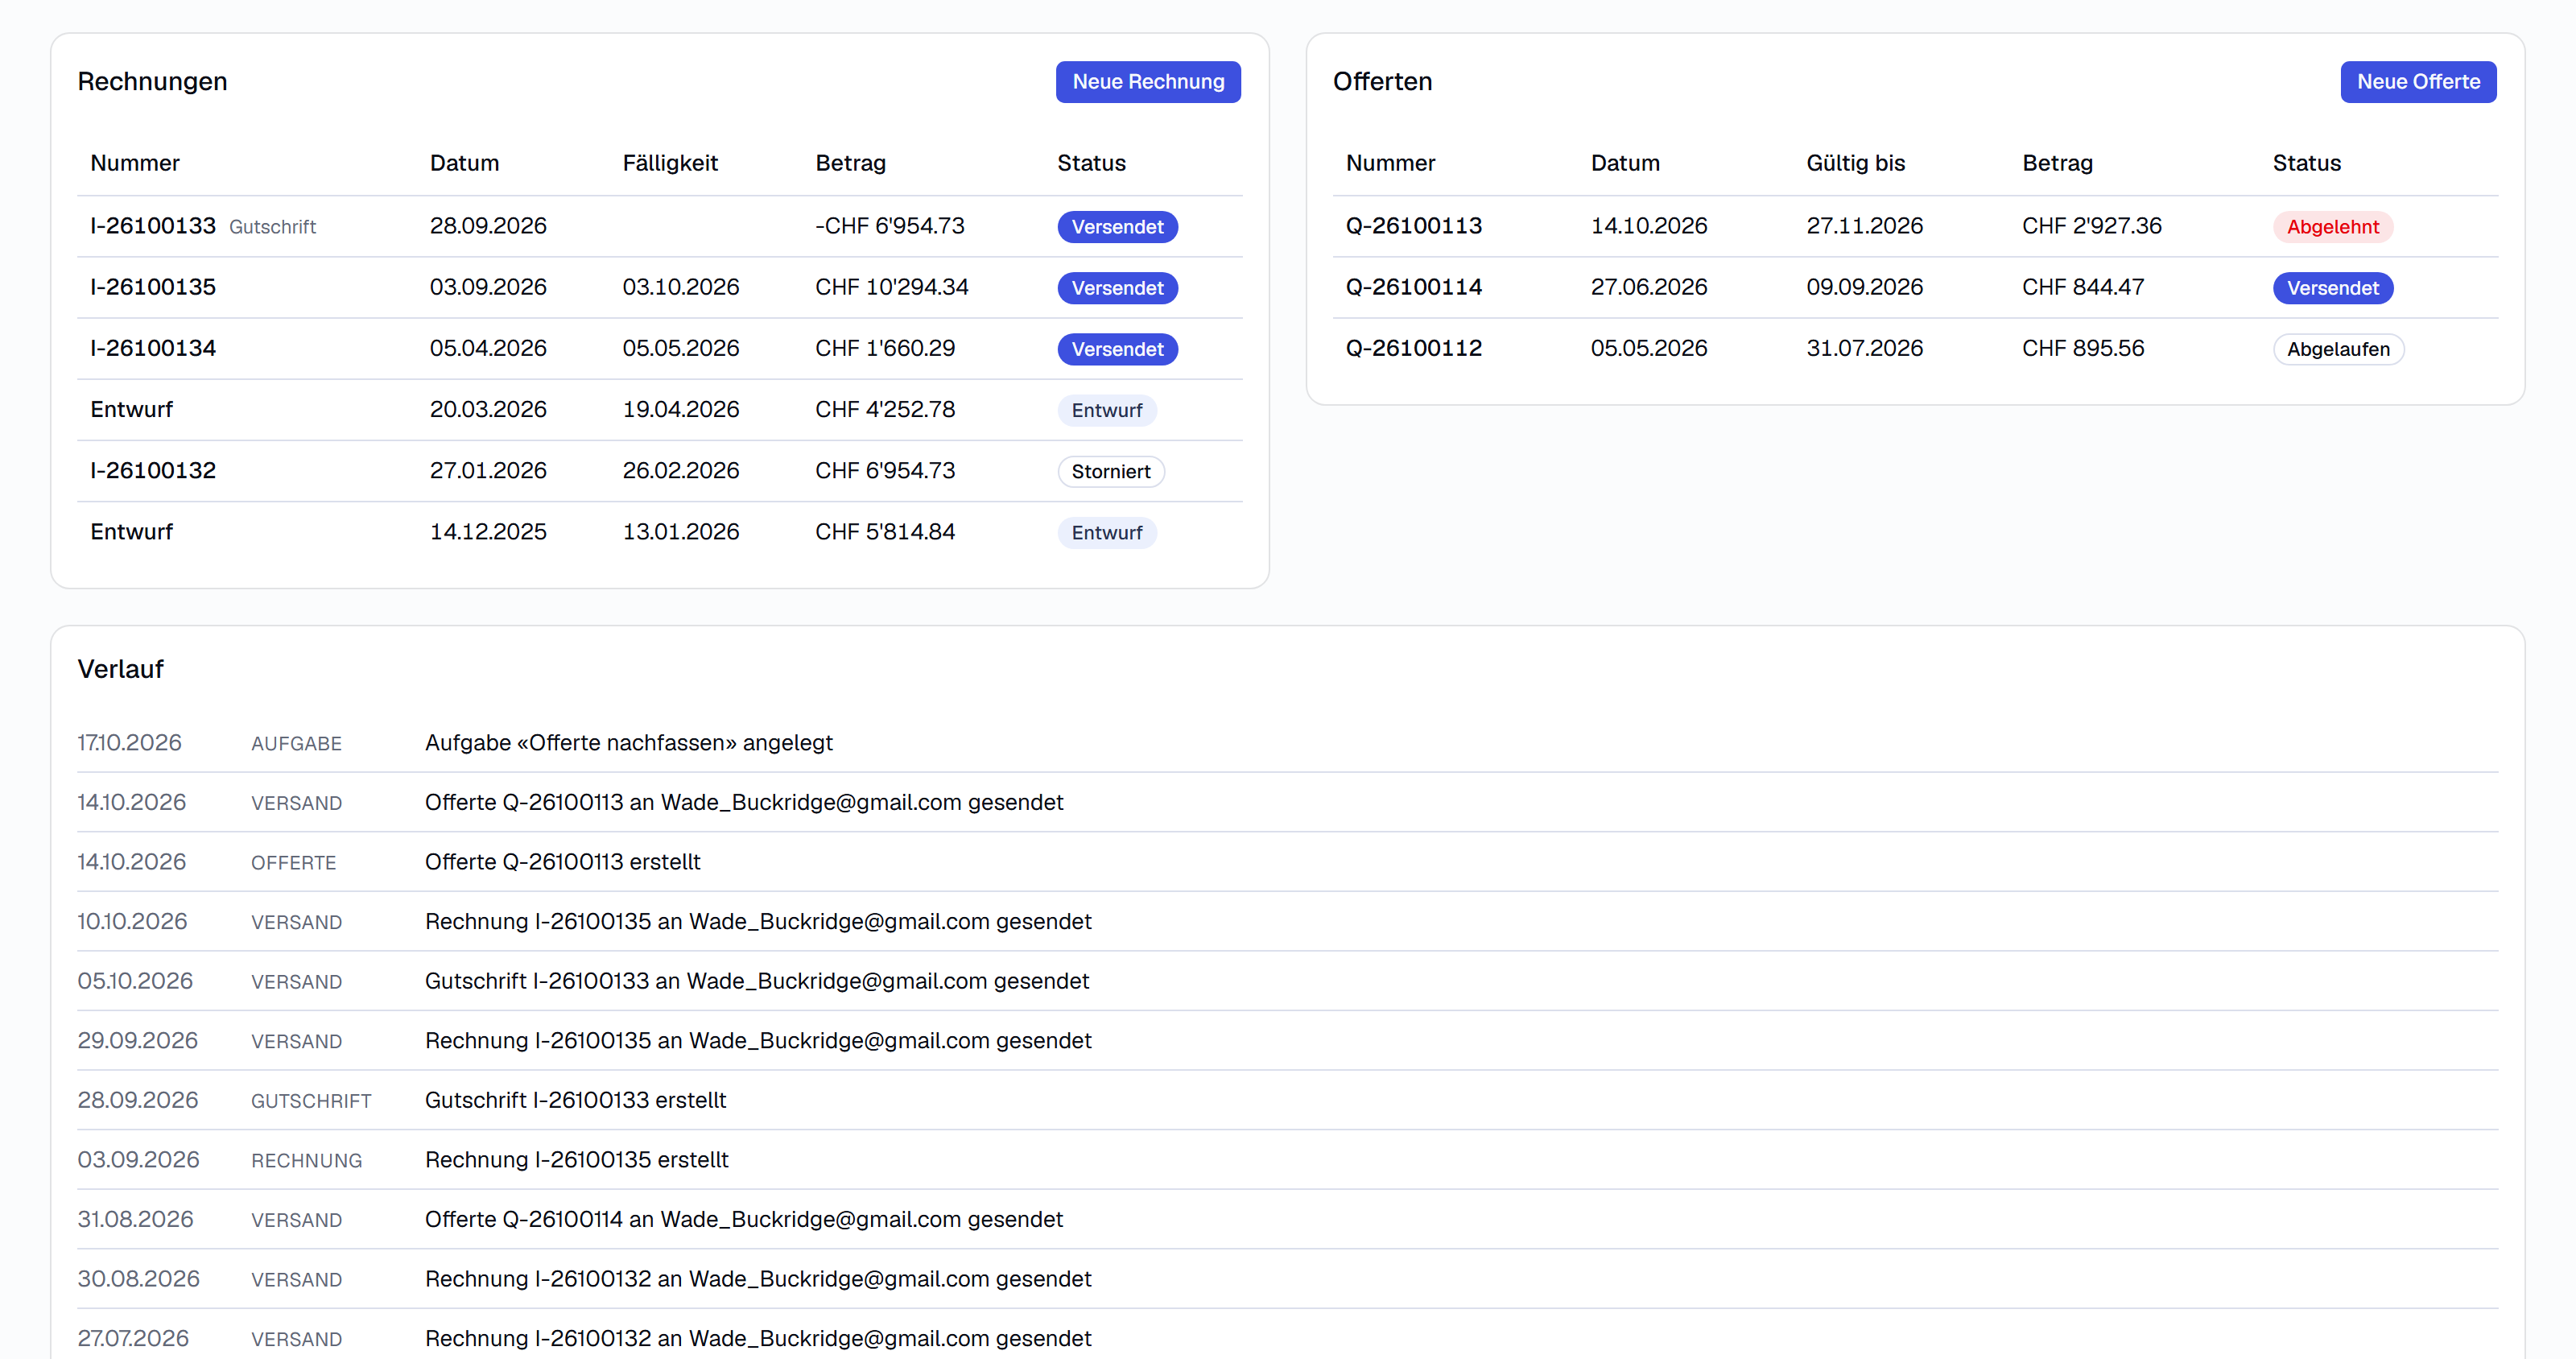Click the GUTSCHRIFT type label in Verlauf

point(311,1101)
